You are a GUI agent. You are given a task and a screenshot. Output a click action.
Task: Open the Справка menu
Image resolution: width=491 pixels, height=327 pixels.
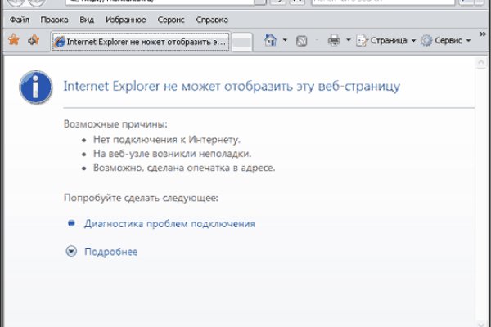pos(214,18)
